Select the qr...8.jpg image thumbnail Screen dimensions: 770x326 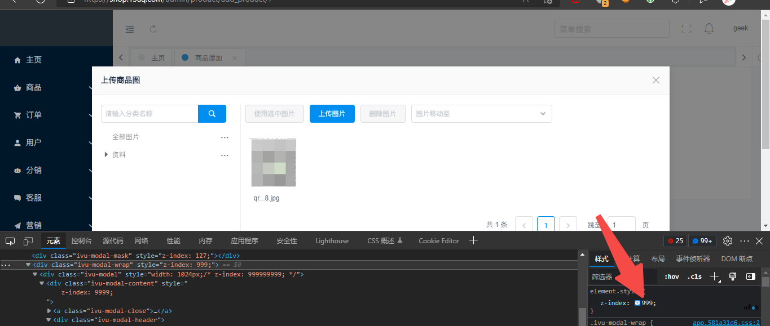click(x=274, y=163)
